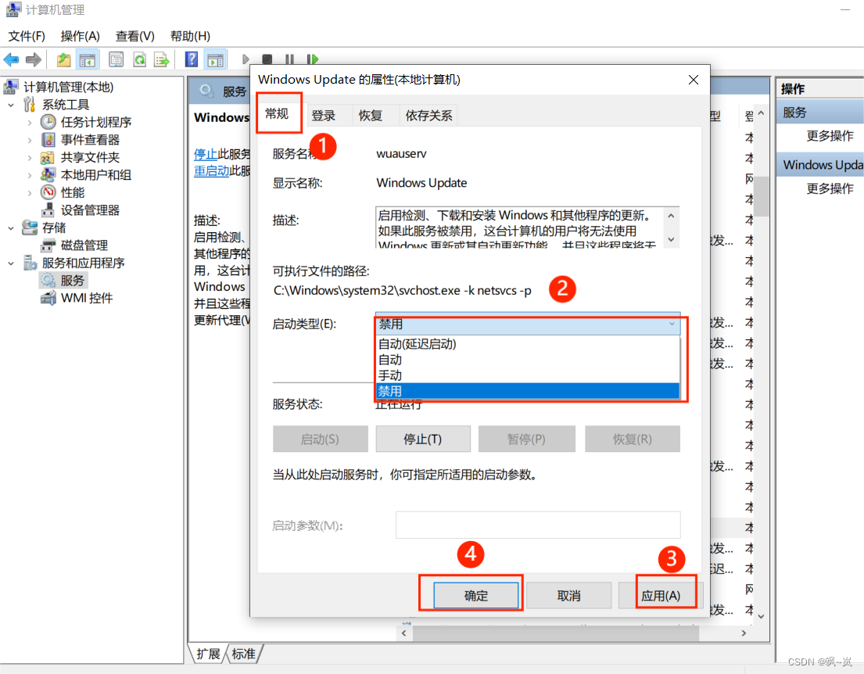Screen dimensions: 864x674
Task: Collapse the 存储 tree node
Action: [x=11, y=228]
